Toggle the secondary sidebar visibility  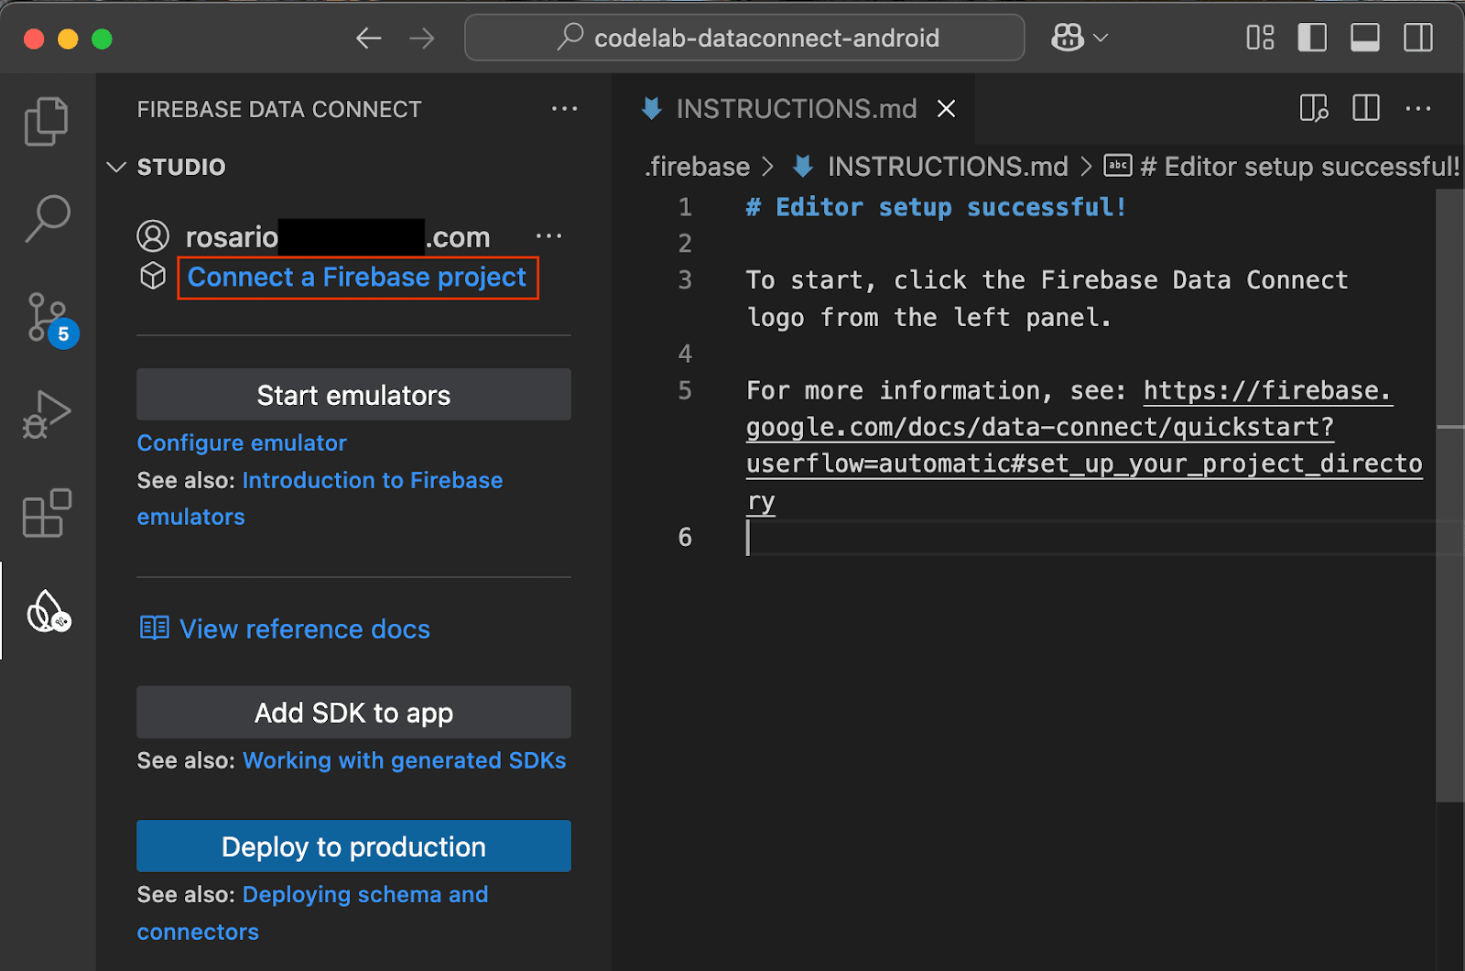(1417, 38)
